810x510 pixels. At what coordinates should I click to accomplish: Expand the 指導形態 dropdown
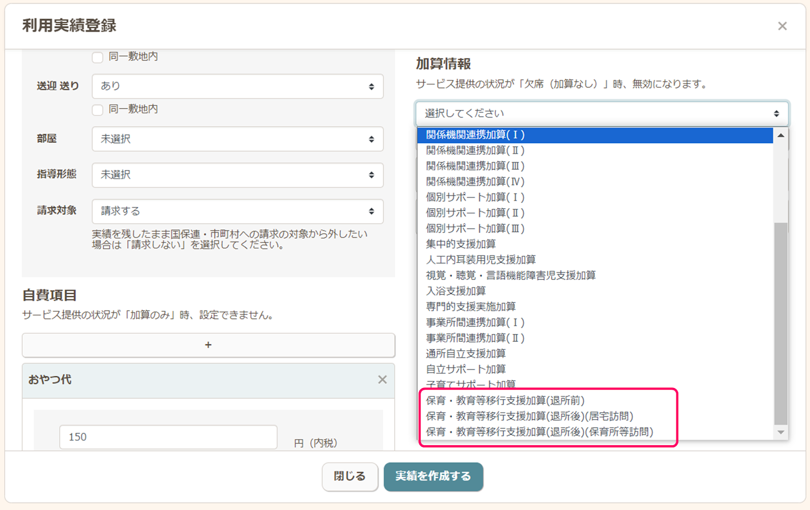point(237,175)
